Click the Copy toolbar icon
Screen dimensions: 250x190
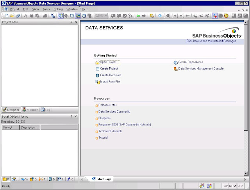point(32,16)
